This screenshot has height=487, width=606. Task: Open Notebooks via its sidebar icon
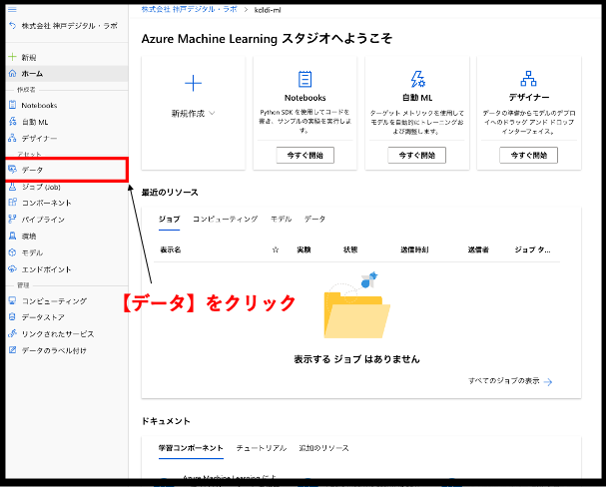click(12, 105)
